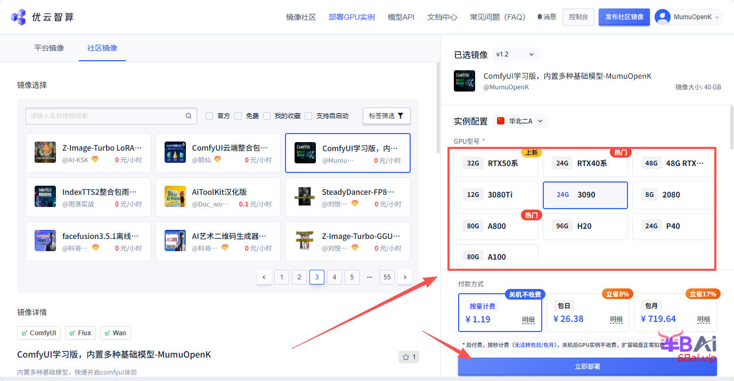The height and width of the screenshot is (381, 734).
Task: Open the v1.2 version dropdown
Action: (516, 54)
